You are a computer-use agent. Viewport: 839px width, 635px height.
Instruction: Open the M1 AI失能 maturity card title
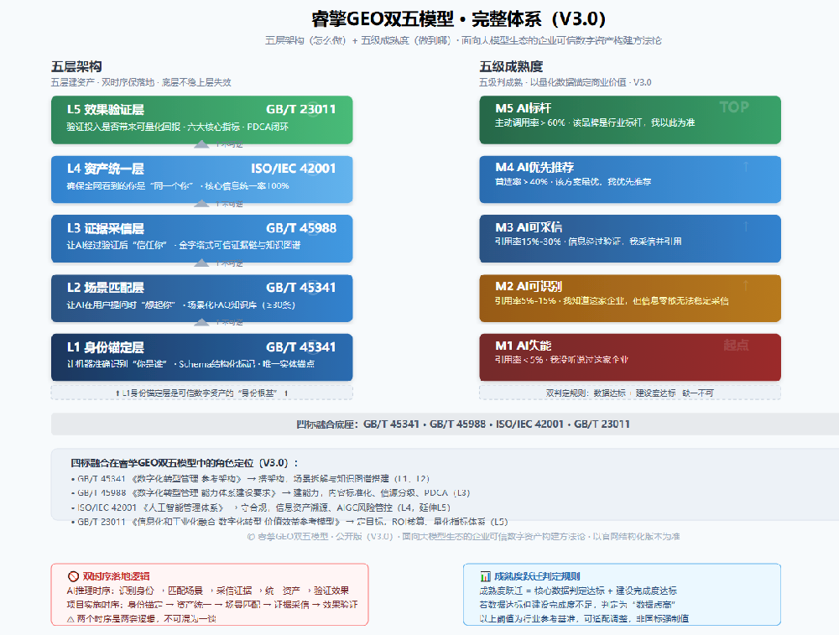click(523, 346)
